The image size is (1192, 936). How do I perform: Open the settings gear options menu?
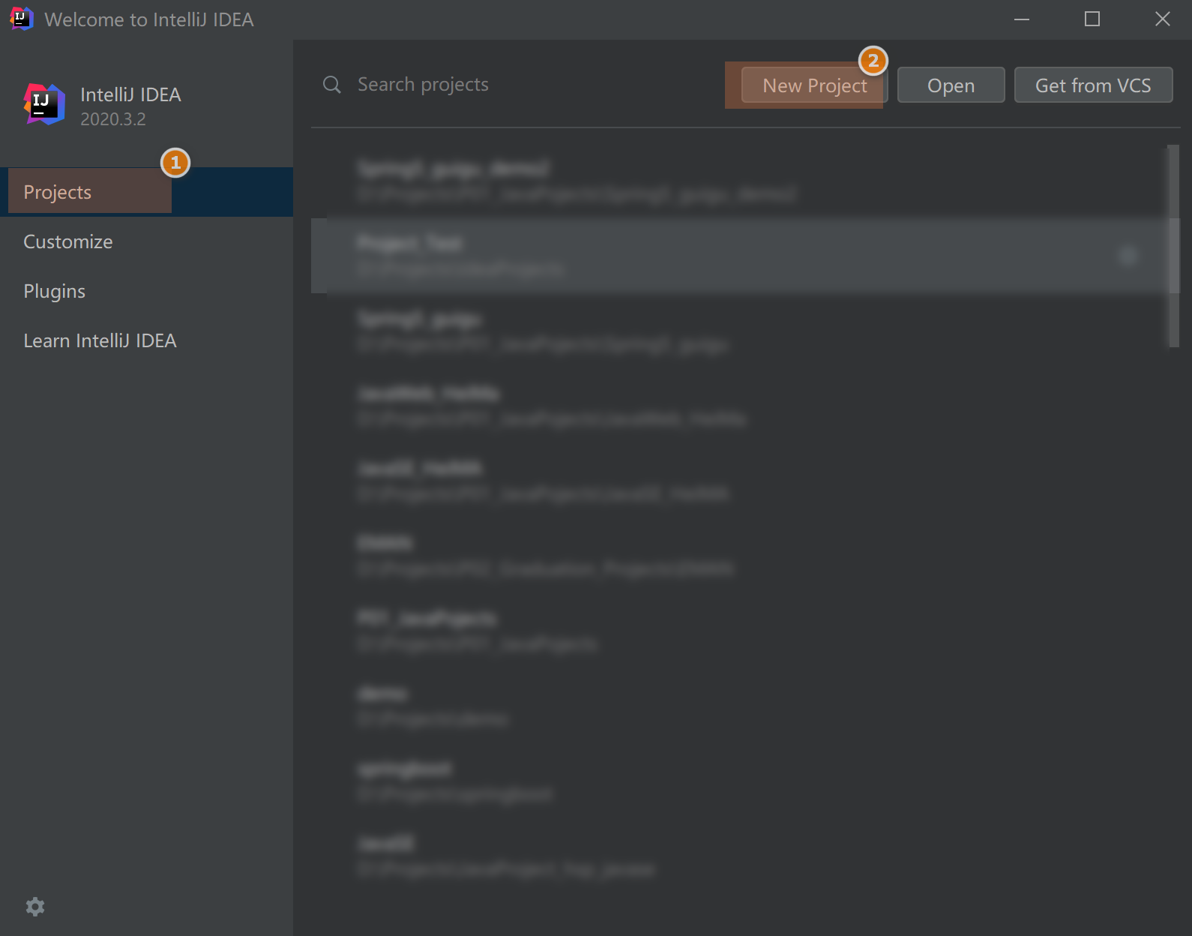click(35, 907)
